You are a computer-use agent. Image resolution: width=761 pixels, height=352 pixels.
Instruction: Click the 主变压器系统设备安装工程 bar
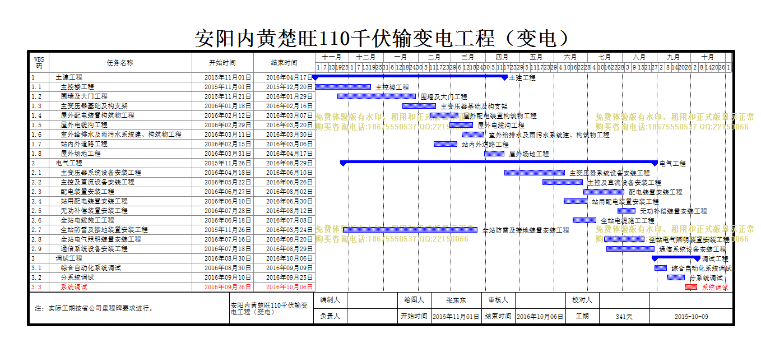click(x=535, y=173)
